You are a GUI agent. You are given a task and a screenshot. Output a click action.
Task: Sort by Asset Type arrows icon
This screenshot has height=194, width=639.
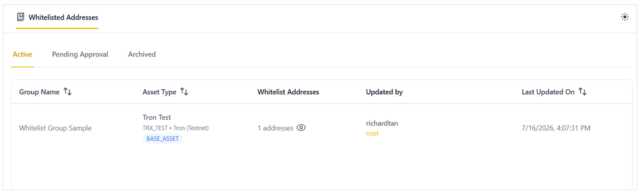pos(184,92)
